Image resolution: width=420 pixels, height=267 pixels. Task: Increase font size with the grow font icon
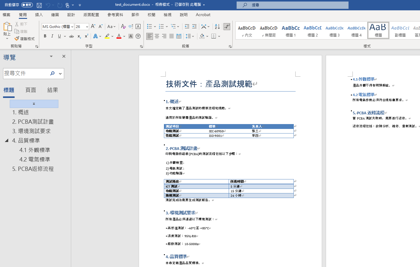coord(93,26)
